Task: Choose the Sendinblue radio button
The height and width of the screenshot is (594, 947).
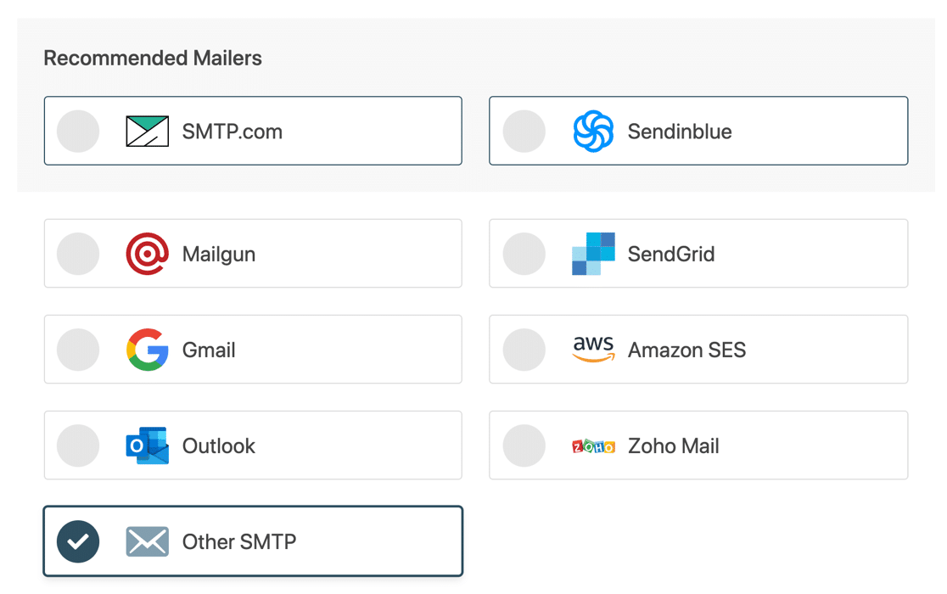Action: tap(524, 130)
